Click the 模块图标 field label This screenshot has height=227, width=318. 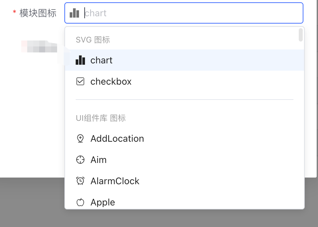pyautogui.click(x=38, y=13)
